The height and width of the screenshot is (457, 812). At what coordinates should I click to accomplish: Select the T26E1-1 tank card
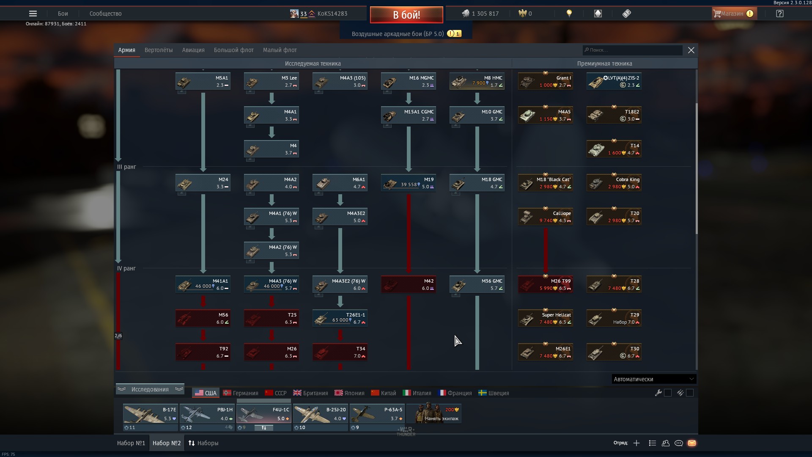point(340,318)
